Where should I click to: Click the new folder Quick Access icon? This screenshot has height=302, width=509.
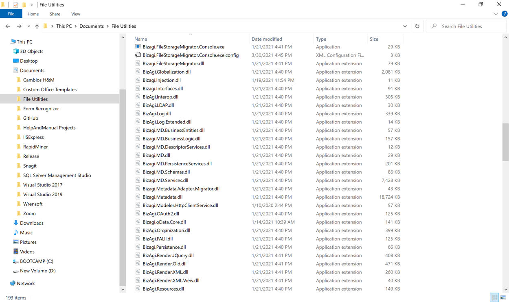click(x=25, y=4)
